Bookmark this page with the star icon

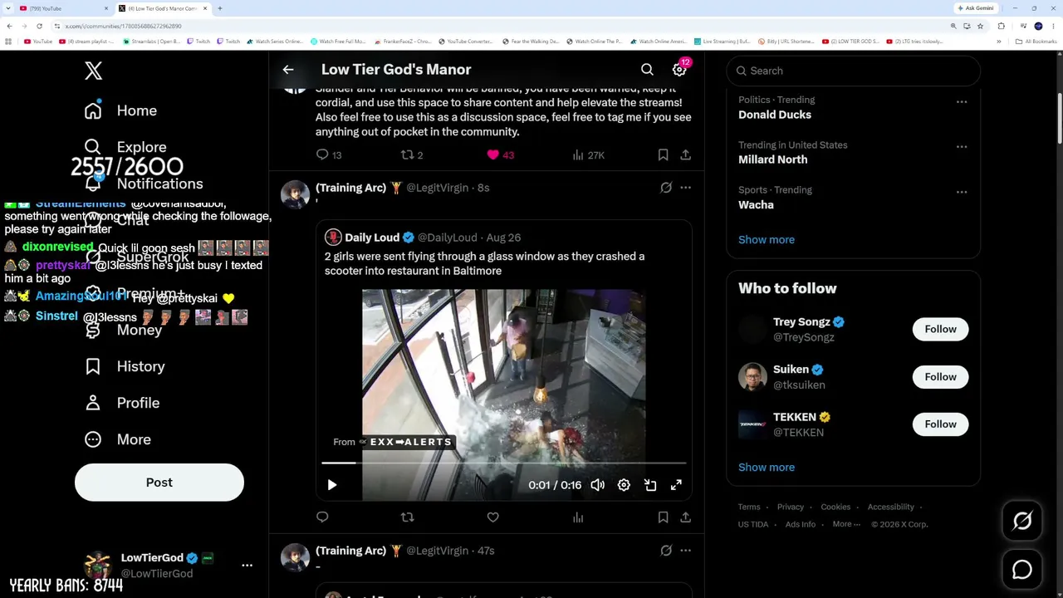tap(980, 26)
